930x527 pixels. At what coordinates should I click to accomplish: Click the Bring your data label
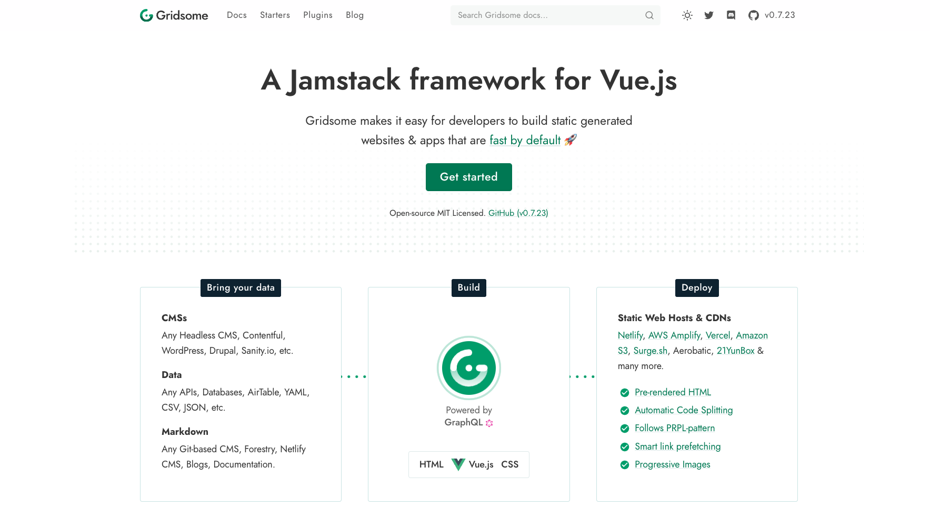(241, 288)
